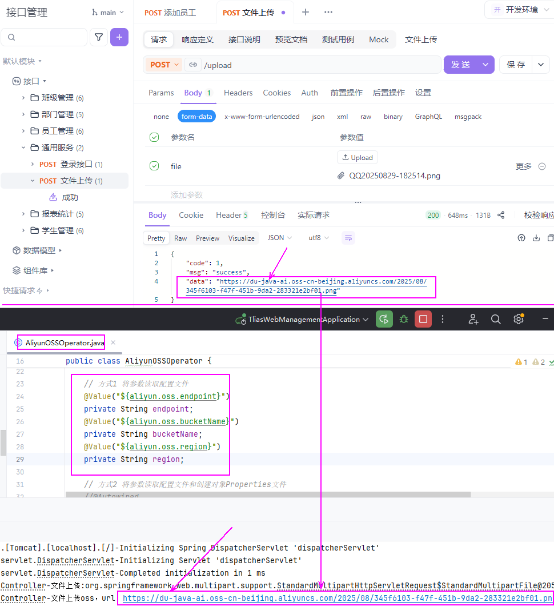Open the 控制台 response tab

pos(273,215)
